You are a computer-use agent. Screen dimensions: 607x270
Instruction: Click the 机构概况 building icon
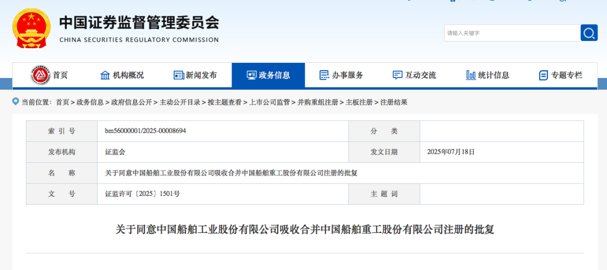[x=105, y=75]
